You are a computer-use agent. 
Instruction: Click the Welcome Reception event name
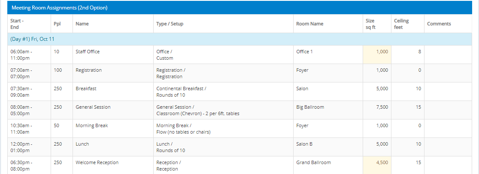tap(97, 162)
